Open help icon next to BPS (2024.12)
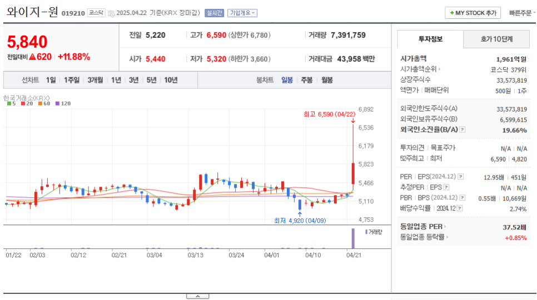537x300 pixels. [x=463, y=198]
